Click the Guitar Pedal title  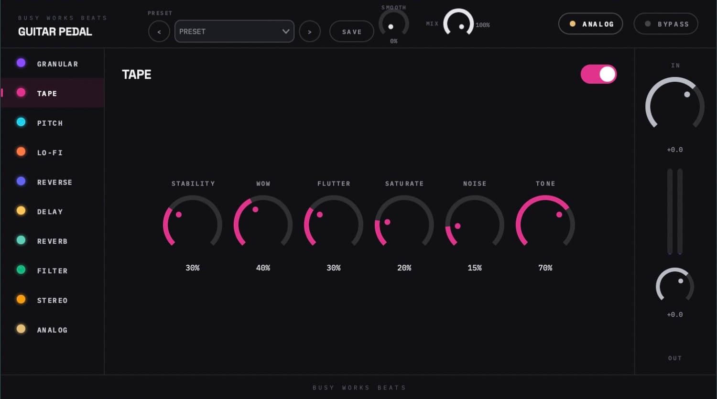pos(55,32)
